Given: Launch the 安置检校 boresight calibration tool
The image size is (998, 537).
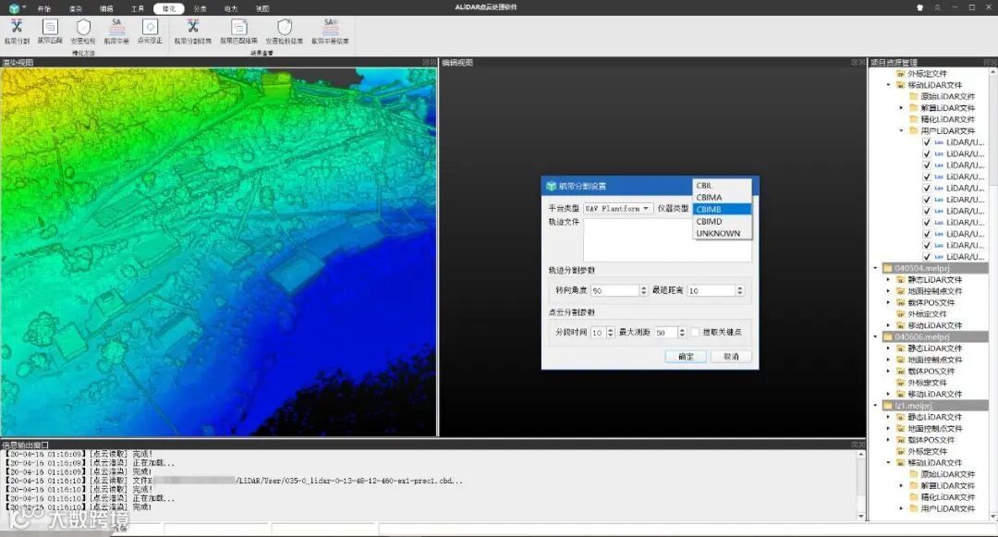Looking at the screenshot, I should coord(83,31).
